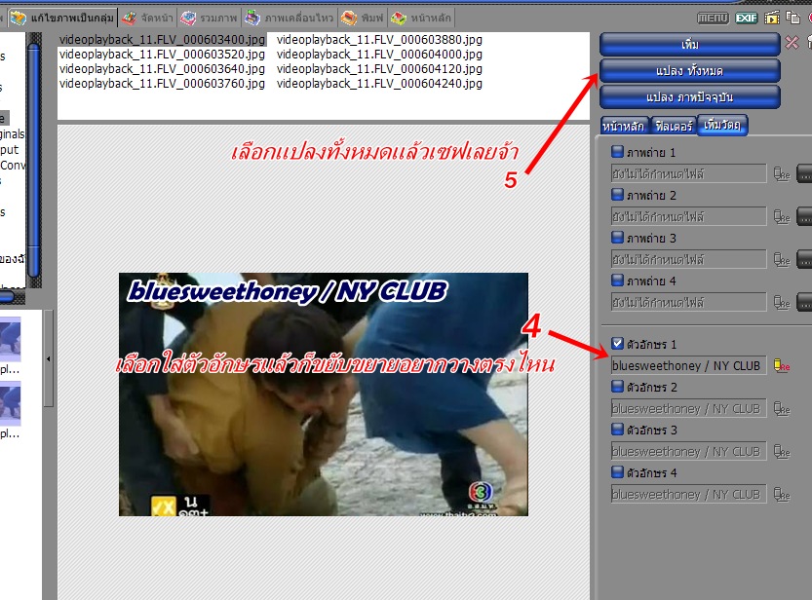Select videoplayback_11.FLV_000603760.jpg

point(162,83)
